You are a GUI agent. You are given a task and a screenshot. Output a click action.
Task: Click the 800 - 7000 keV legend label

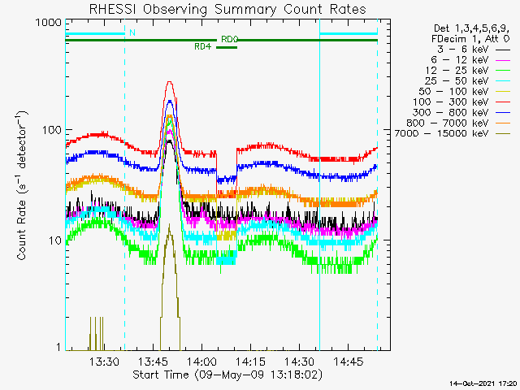[x=448, y=123]
